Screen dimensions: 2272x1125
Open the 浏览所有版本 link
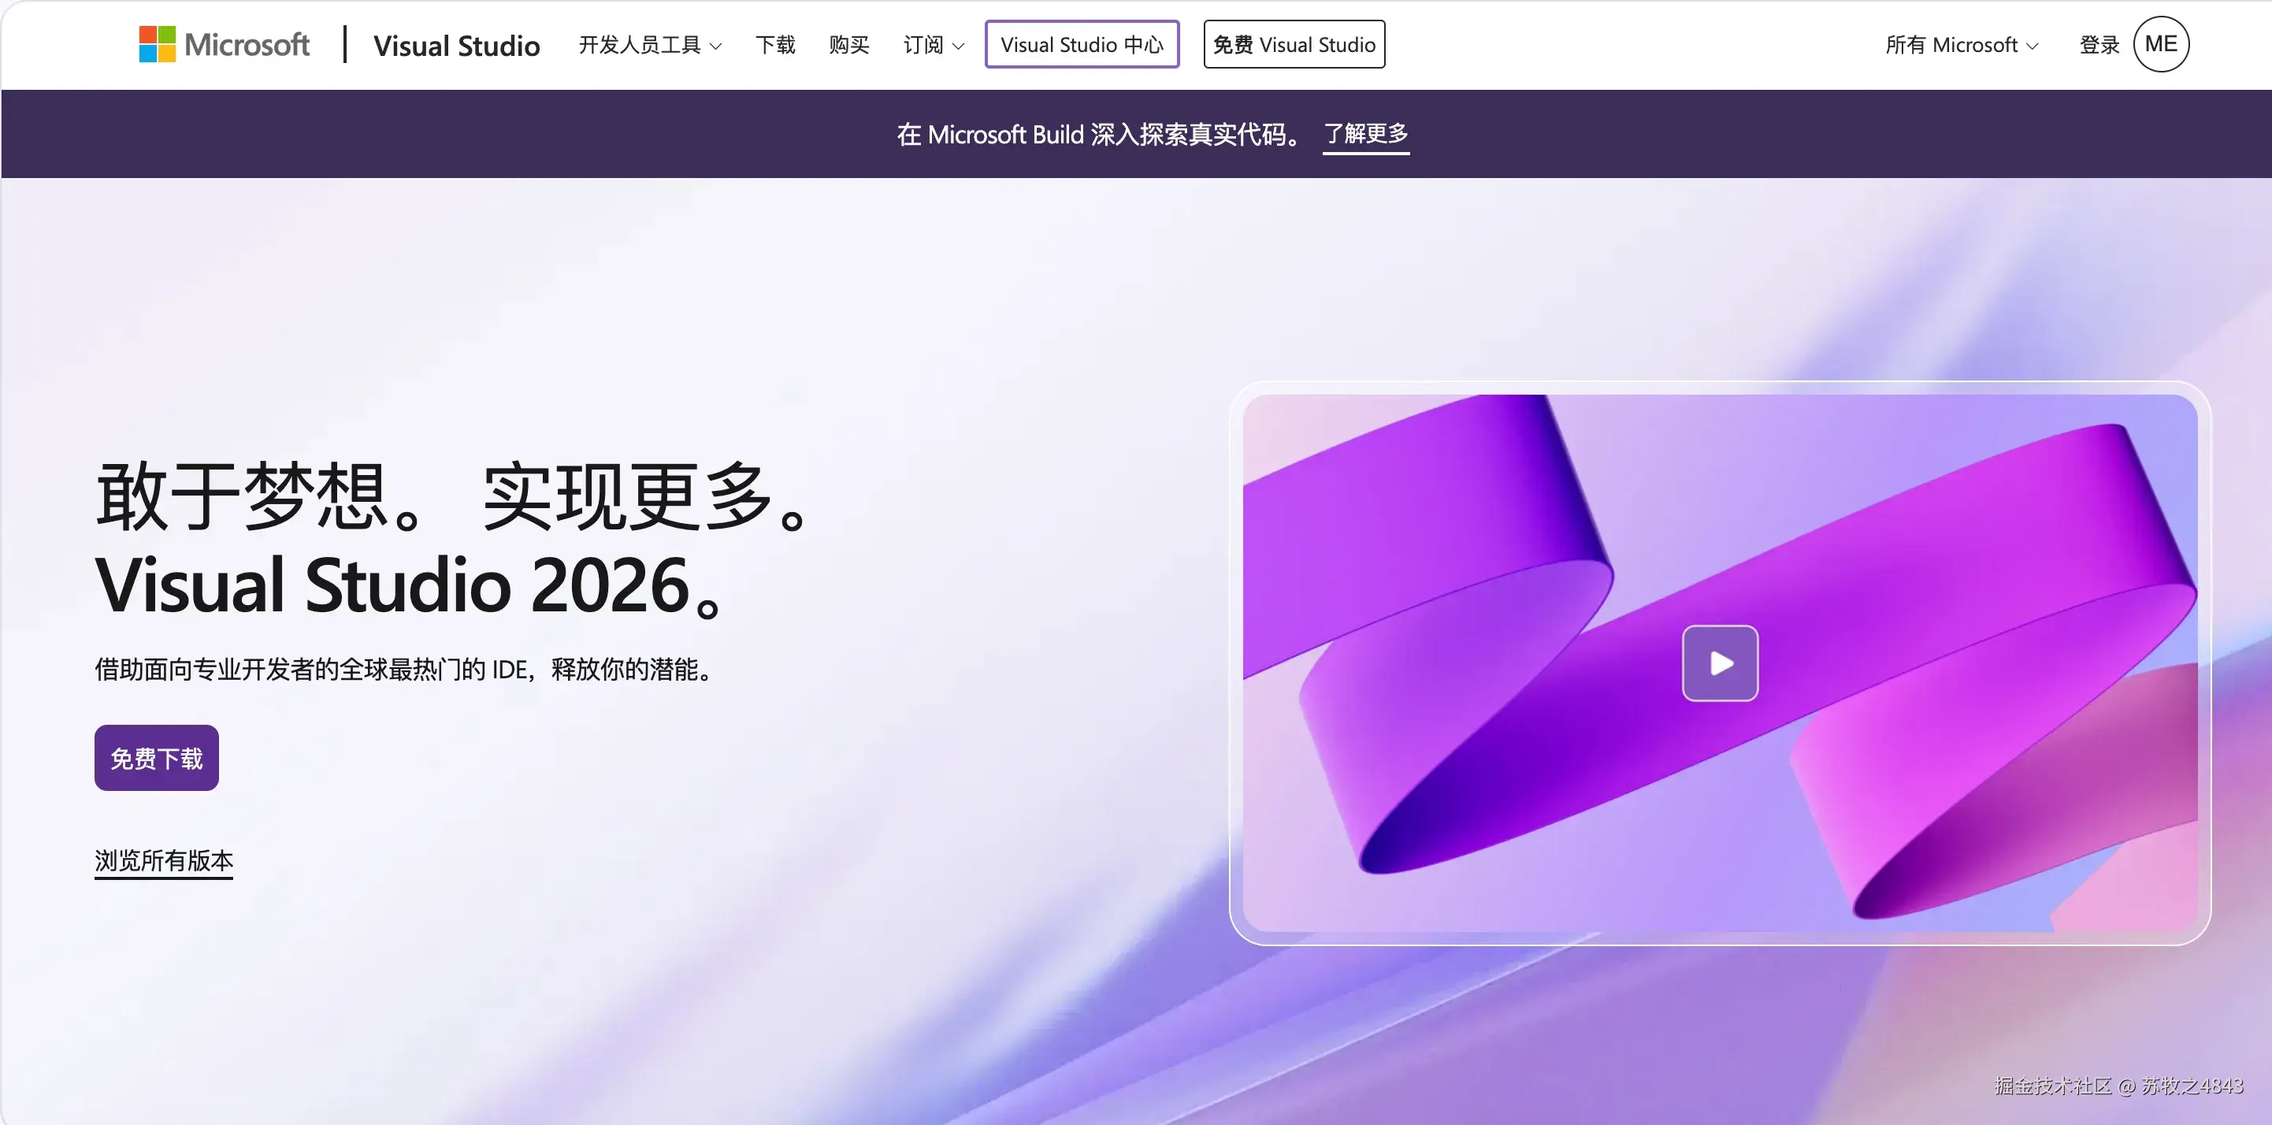(x=164, y=860)
